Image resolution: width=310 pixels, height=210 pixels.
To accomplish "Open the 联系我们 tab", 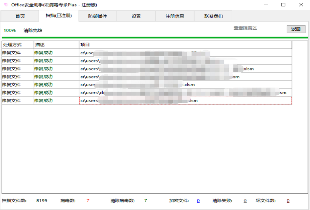I will (x=213, y=16).
